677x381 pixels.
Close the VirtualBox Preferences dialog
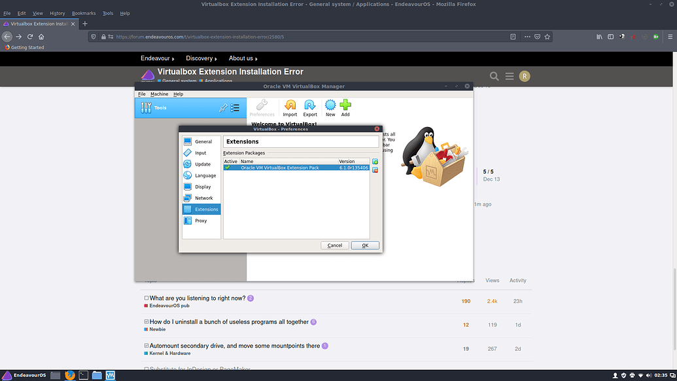click(x=377, y=129)
